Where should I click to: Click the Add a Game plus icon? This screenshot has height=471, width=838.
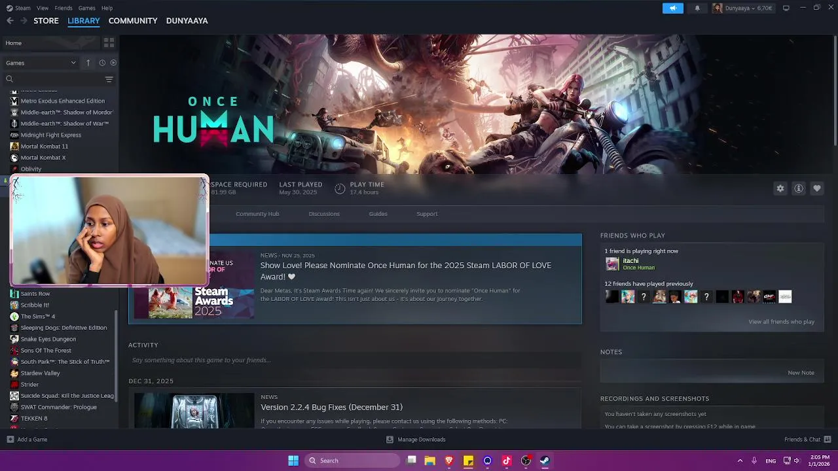click(x=10, y=440)
